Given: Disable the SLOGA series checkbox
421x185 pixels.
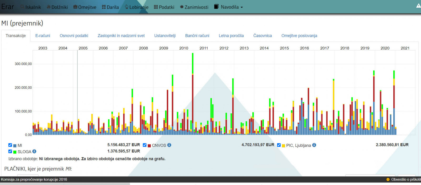Looking at the screenshot, I should 10,151.
